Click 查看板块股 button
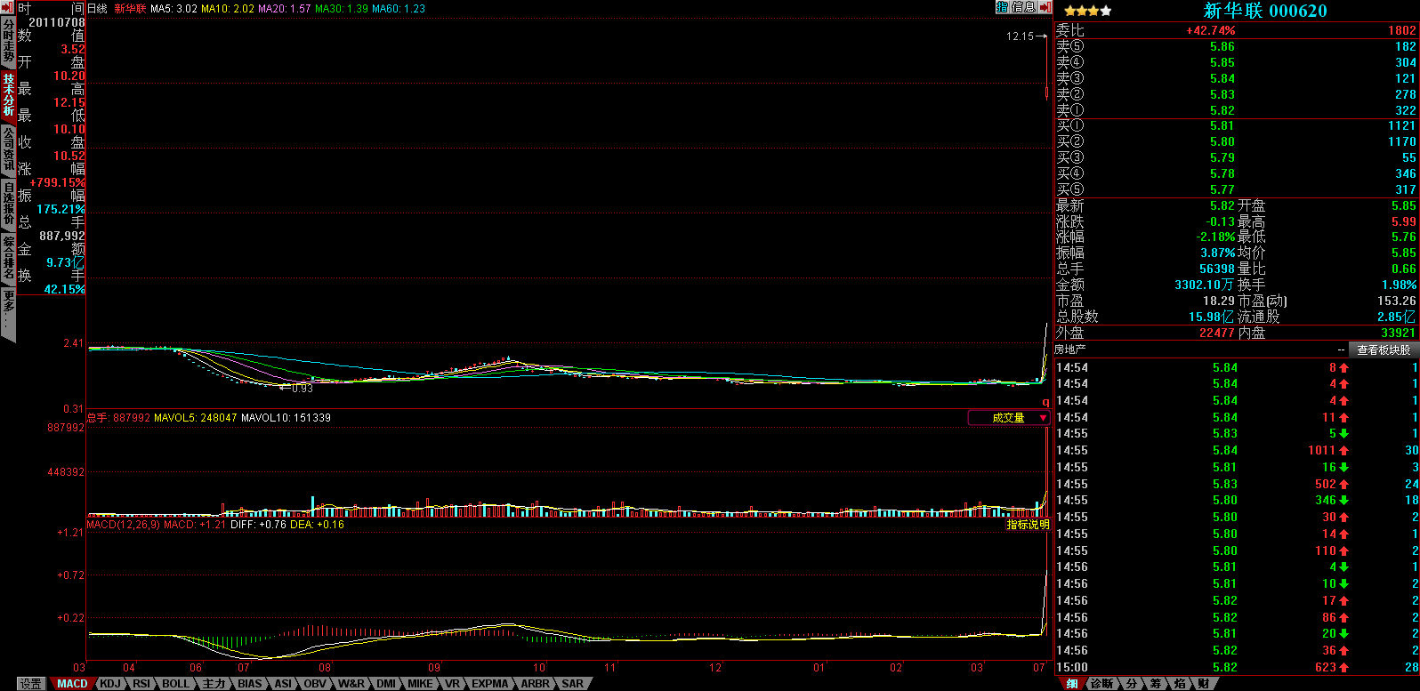The height and width of the screenshot is (691, 1420). coord(1383,350)
